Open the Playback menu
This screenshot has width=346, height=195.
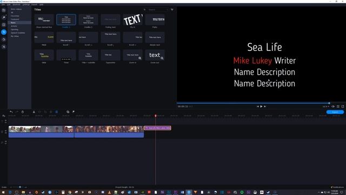16,4
